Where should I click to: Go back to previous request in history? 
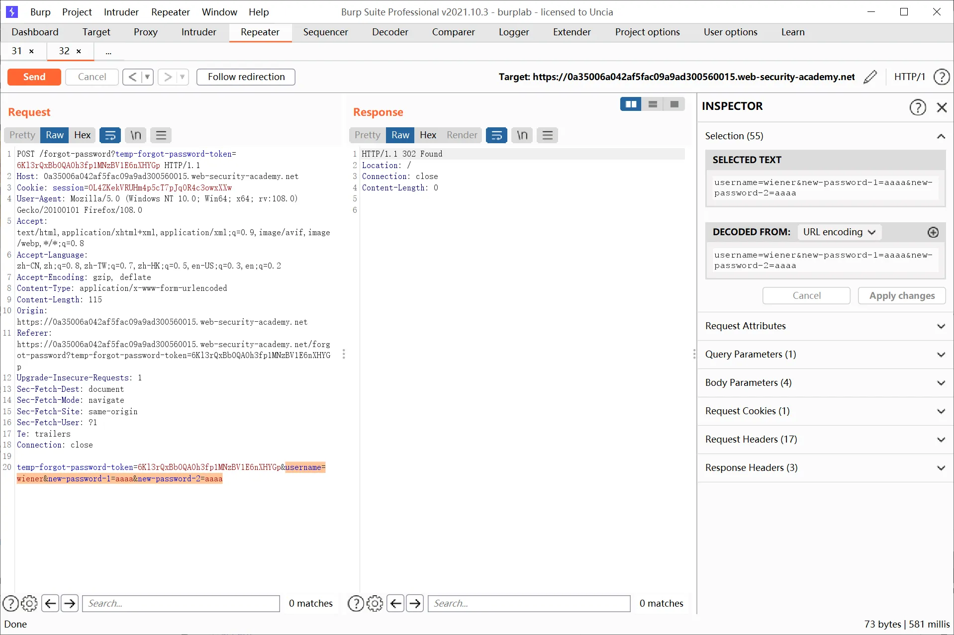point(132,77)
